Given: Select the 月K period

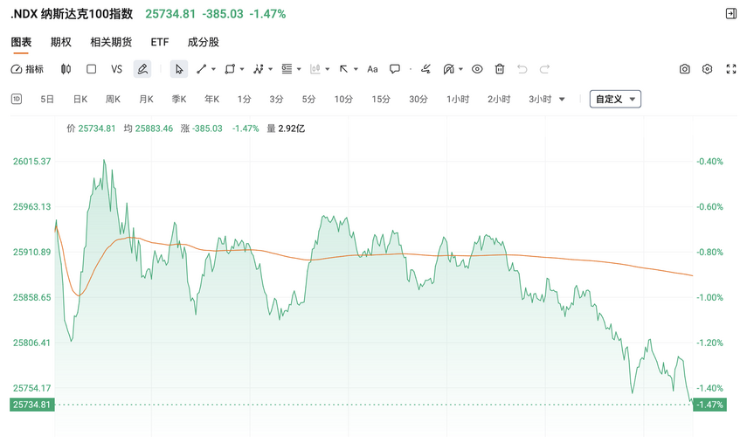Looking at the screenshot, I should (146, 99).
